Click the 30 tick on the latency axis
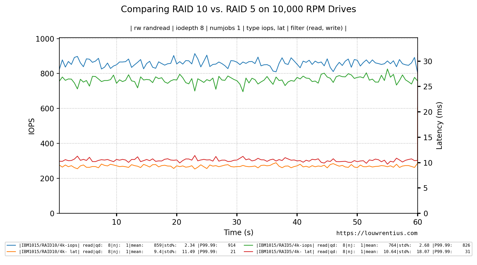This screenshot has width=477, height=265. point(428,61)
